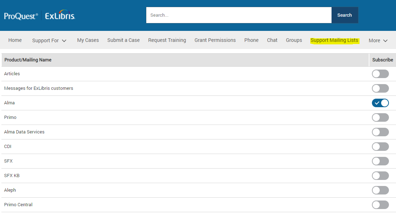Open Request Training page
Screen dimensions: 396x214
point(167,40)
